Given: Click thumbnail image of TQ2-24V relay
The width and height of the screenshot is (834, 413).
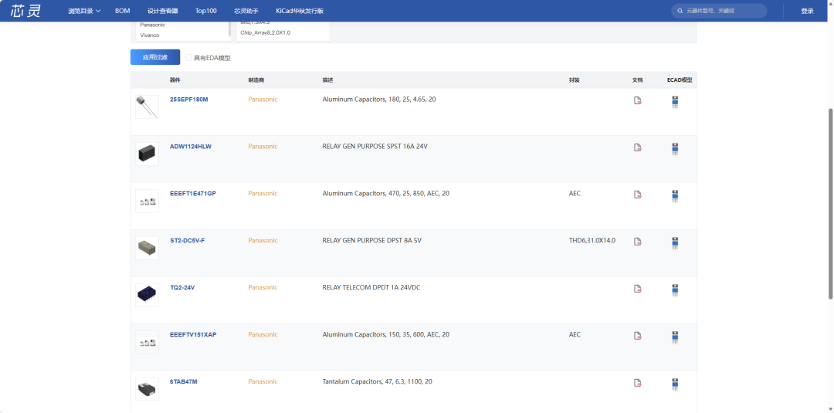Looking at the screenshot, I should coord(147,294).
